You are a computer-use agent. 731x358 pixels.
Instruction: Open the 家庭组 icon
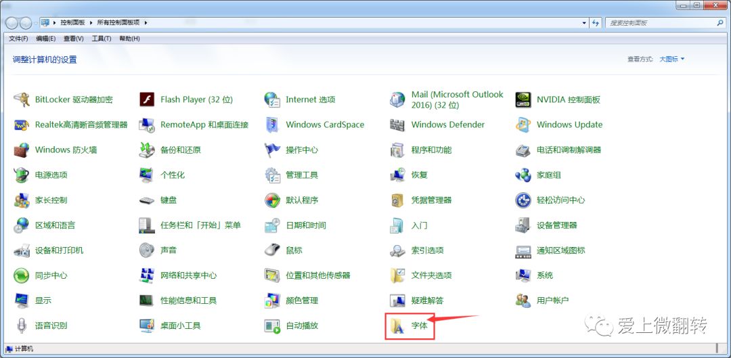(x=523, y=175)
